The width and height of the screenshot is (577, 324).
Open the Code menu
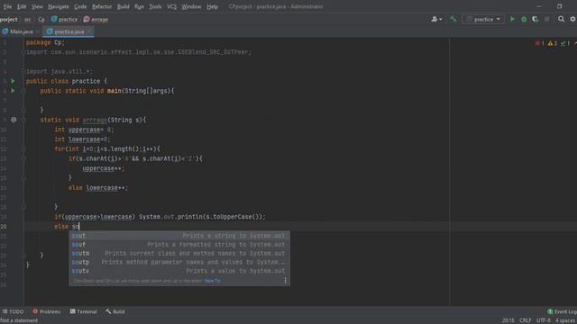80,6
